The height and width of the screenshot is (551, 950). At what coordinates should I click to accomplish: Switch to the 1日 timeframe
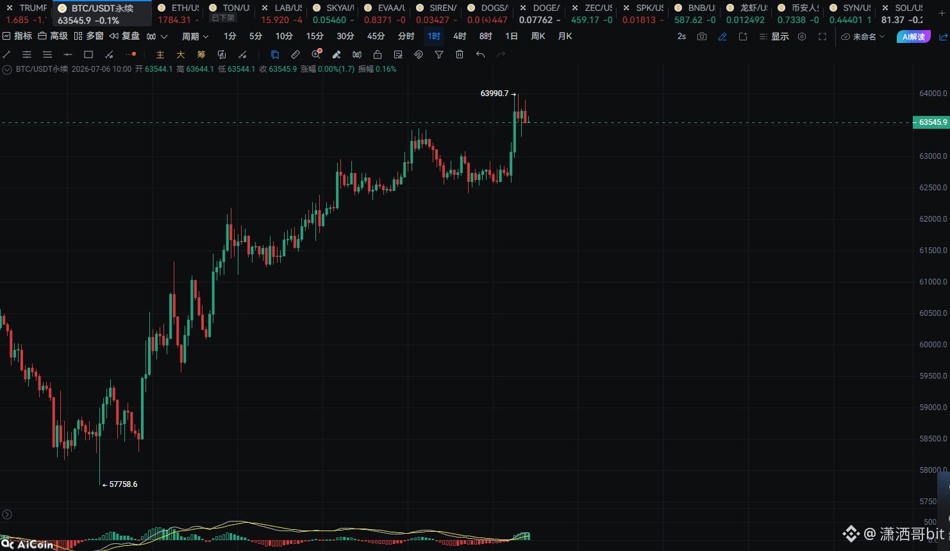tap(512, 37)
